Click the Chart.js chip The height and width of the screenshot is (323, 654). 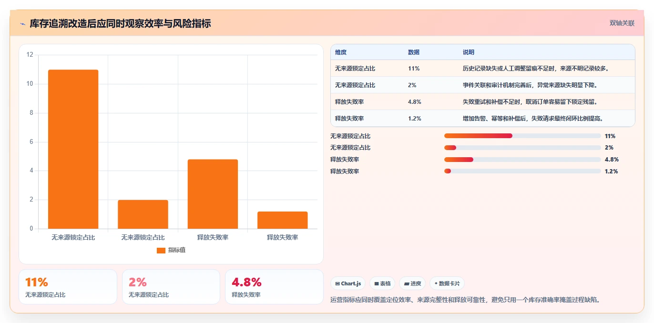pyautogui.click(x=348, y=283)
